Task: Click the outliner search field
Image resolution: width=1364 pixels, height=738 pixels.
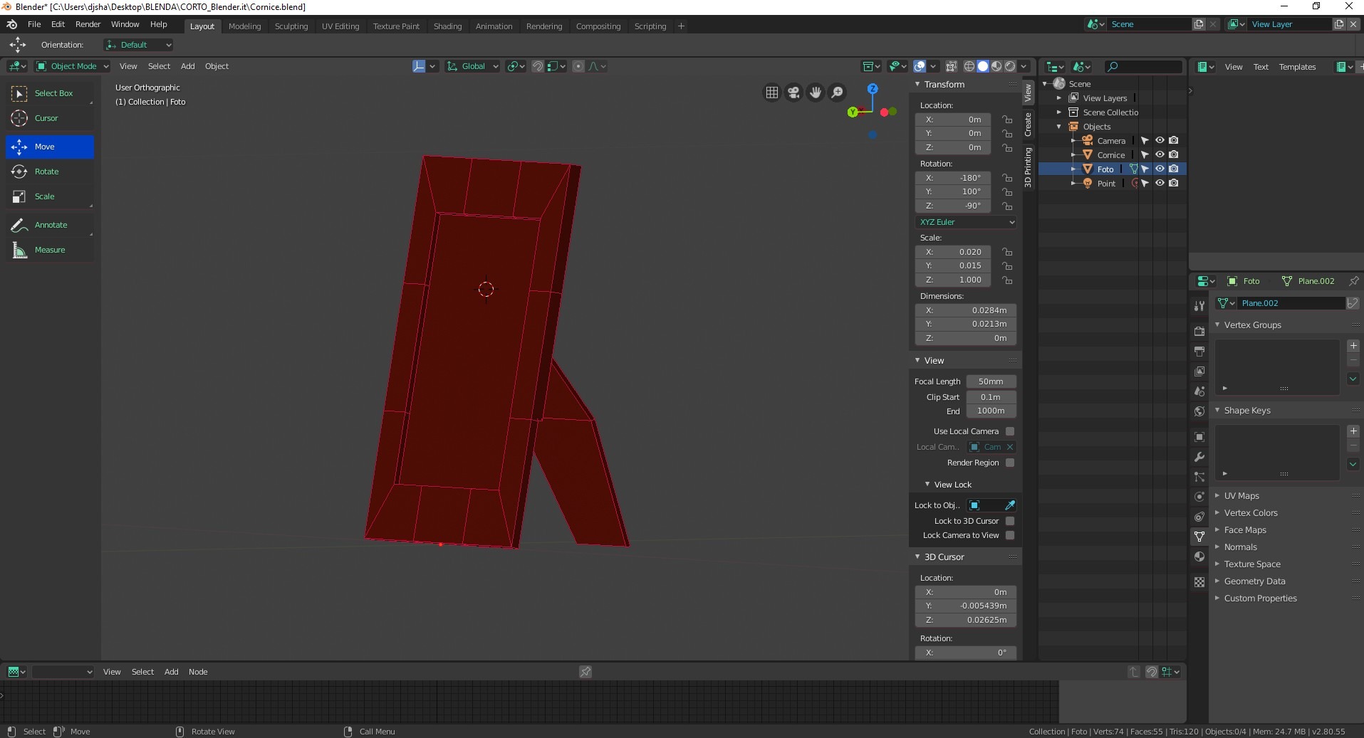Action: pyautogui.click(x=1142, y=67)
